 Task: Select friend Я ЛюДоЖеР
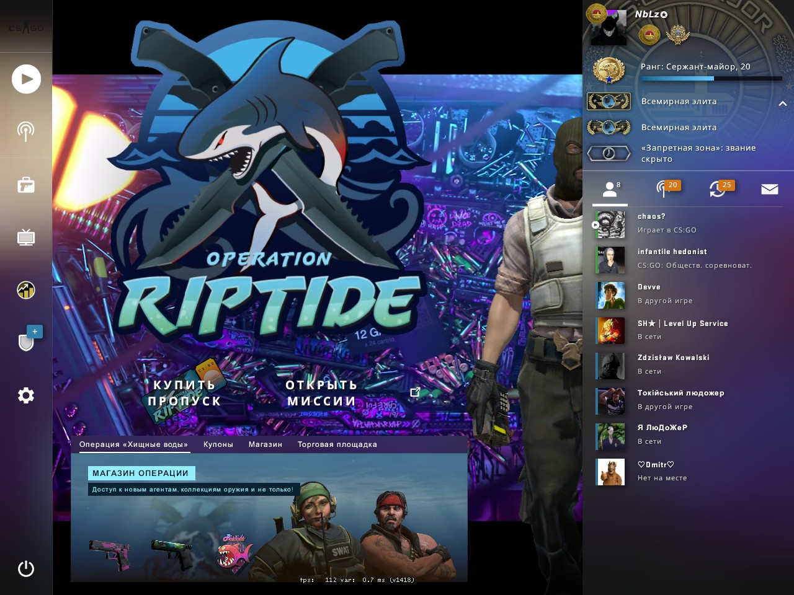(688, 435)
